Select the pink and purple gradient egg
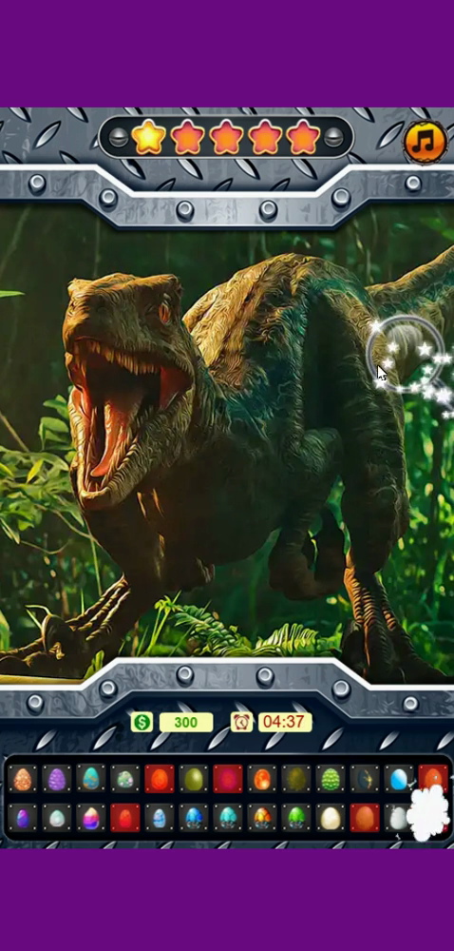Viewport: 454px width, 951px height. [91, 818]
